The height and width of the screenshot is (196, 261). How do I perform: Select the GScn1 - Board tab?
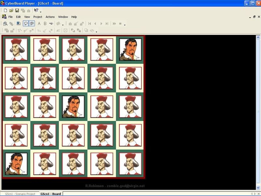pos(51,194)
